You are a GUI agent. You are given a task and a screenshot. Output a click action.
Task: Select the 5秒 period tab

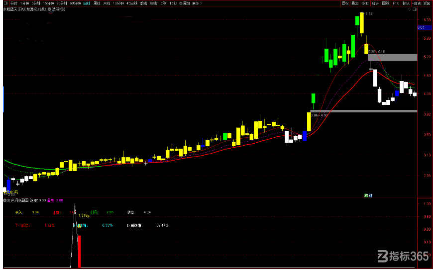coord(163,3)
